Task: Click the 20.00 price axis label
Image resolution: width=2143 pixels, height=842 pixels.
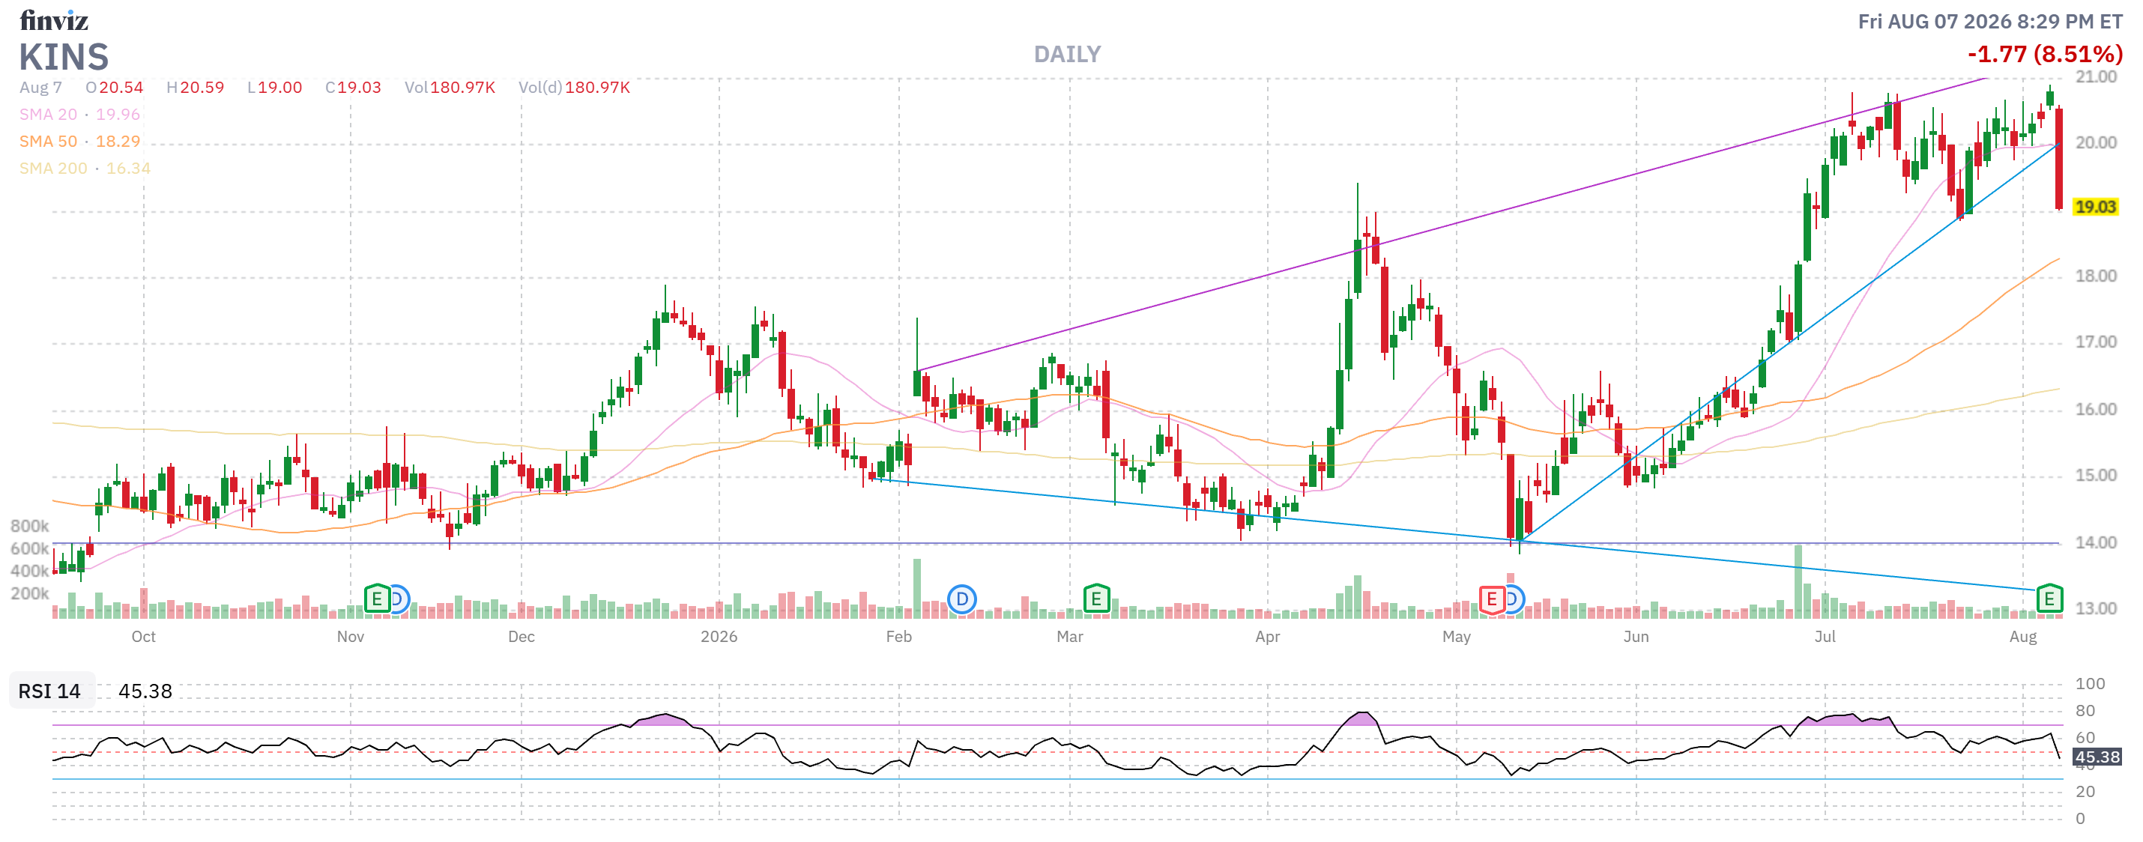Action: pos(2096,142)
